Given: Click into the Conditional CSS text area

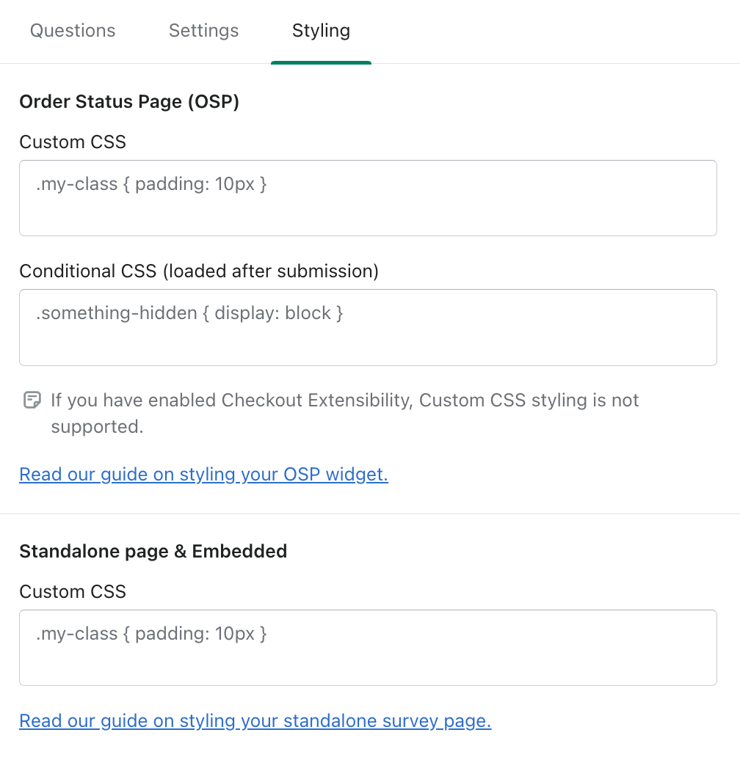Looking at the screenshot, I should 368,328.
